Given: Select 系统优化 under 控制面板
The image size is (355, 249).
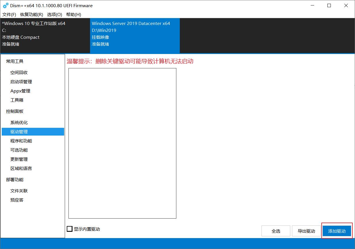Looking at the screenshot, I should pos(19,122).
